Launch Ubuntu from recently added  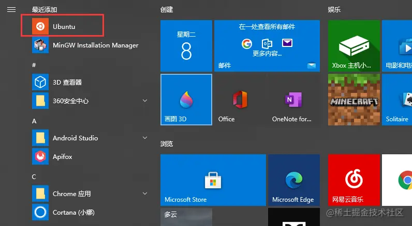pyautogui.click(x=63, y=26)
